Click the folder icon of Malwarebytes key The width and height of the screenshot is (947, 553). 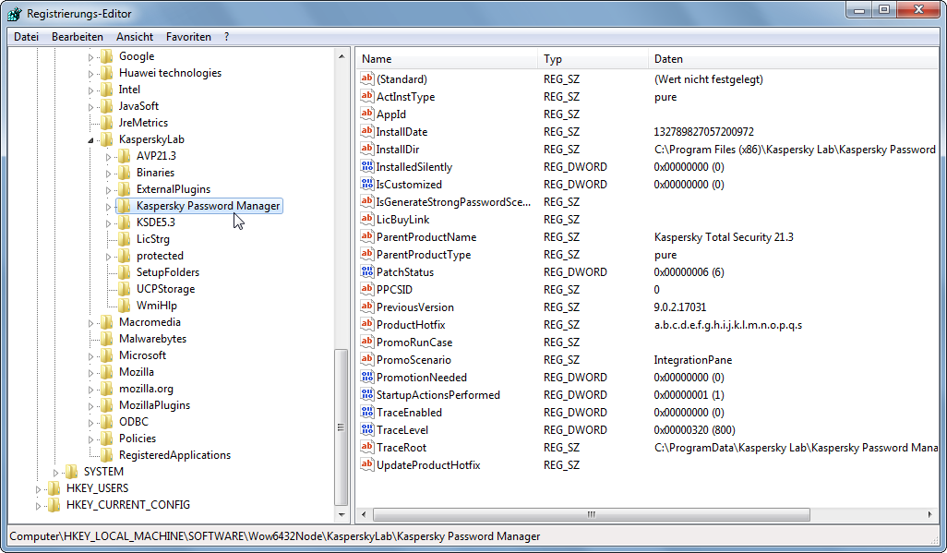coord(106,339)
